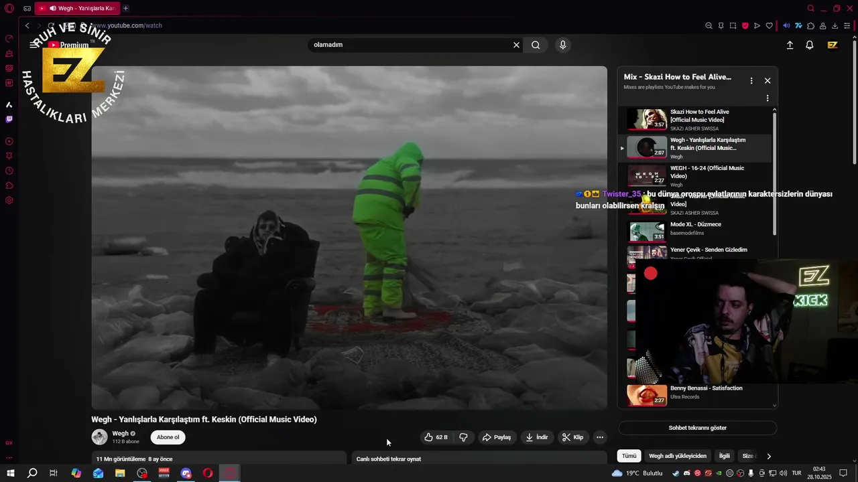Open the three-dot menu below the playlist header
The height and width of the screenshot is (482, 858).
(768, 98)
